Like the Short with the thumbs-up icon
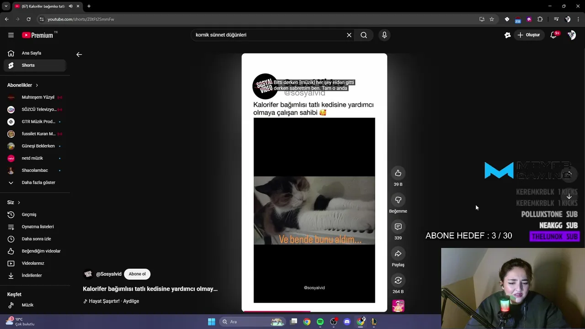The image size is (585, 329). [398, 173]
